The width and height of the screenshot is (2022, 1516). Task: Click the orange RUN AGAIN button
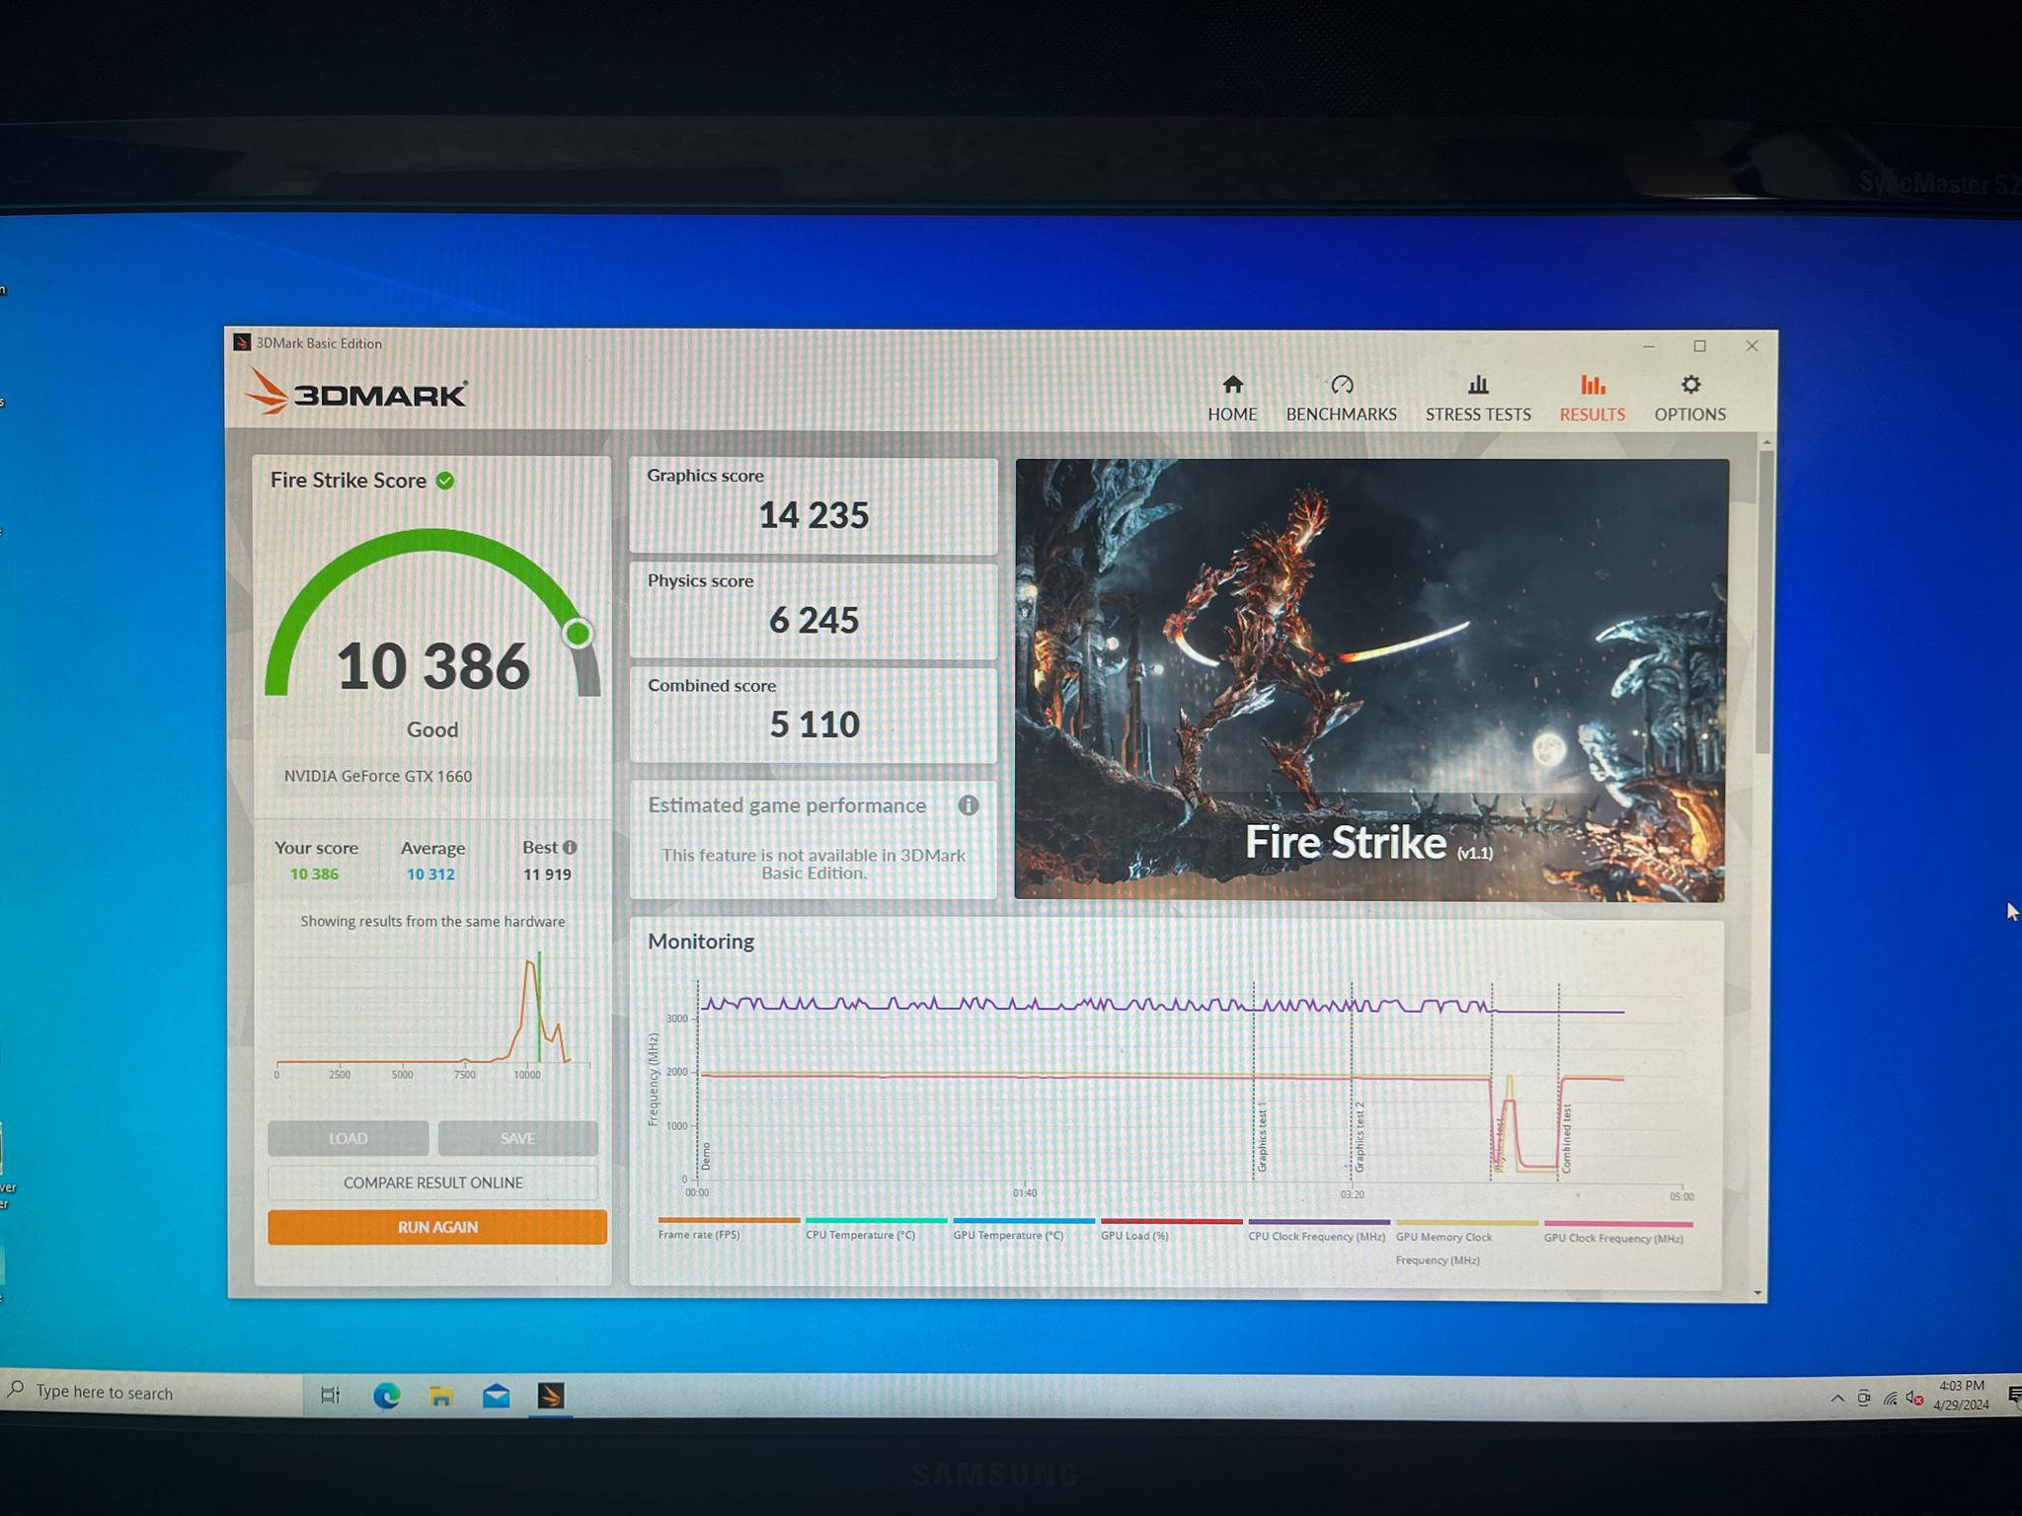436,1227
